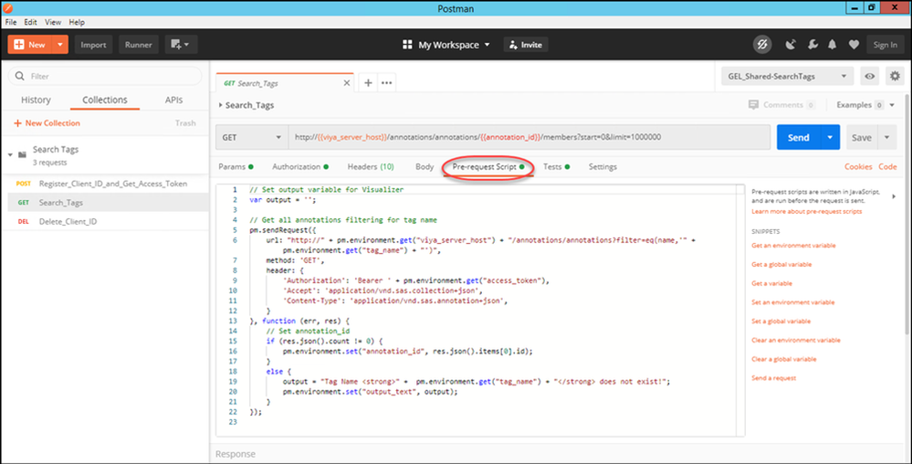
Task: Click the Send button
Action: 798,137
